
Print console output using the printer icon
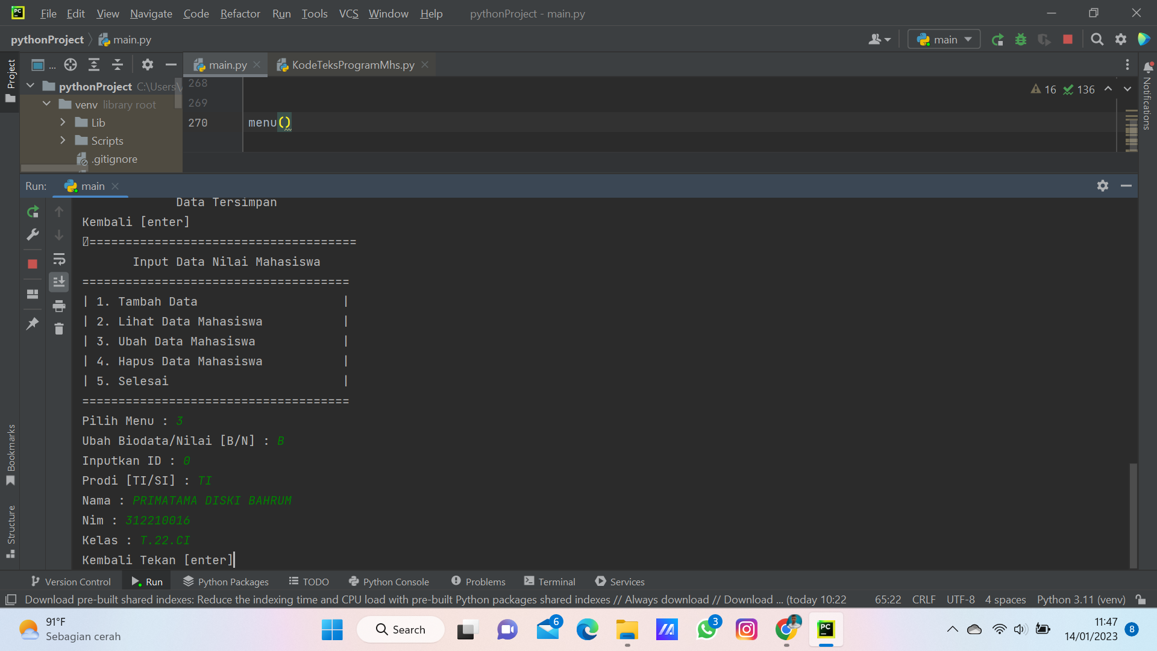point(59,306)
